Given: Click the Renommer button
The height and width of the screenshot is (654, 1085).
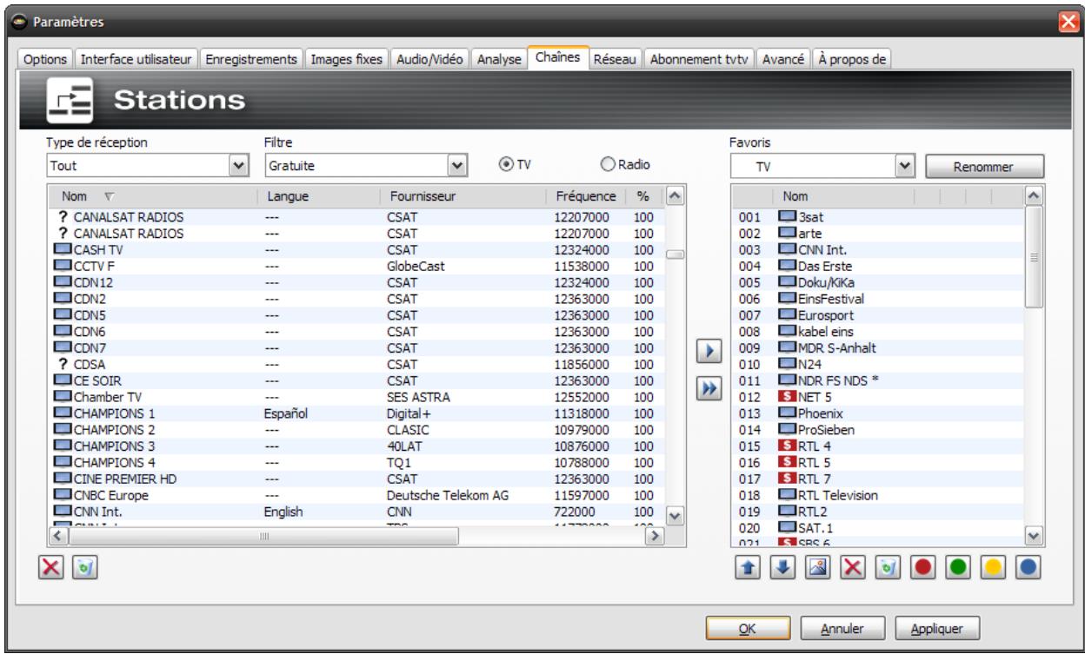Looking at the screenshot, I should [x=983, y=166].
